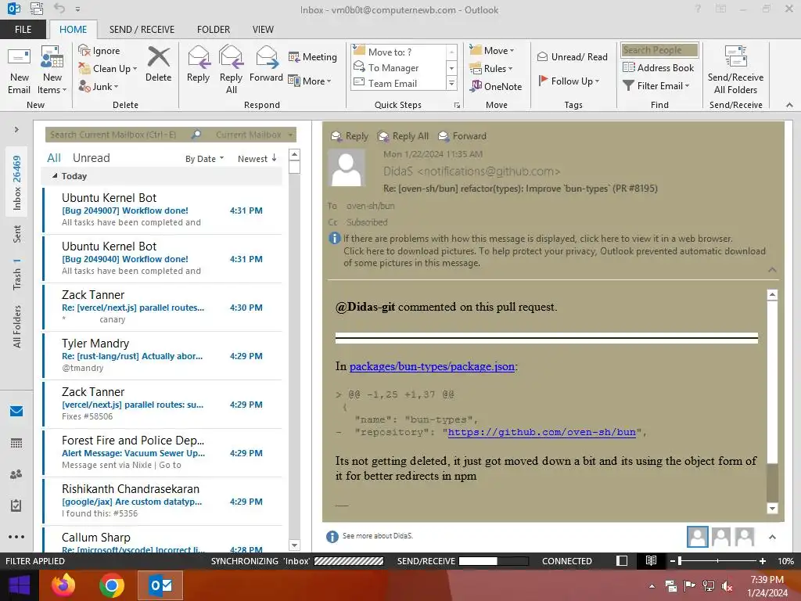Send message to OneNote
This screenshot has width=801, height=601.
click(496, 86)
